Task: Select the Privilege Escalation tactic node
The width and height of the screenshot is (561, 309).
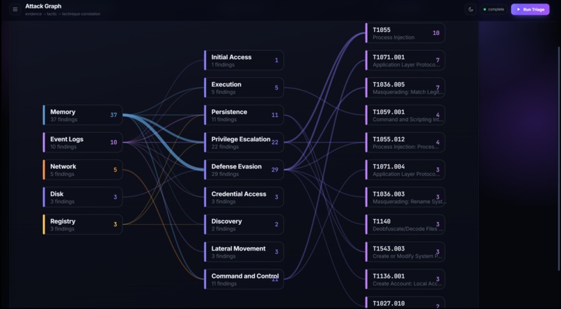Action: coord(244,143)
